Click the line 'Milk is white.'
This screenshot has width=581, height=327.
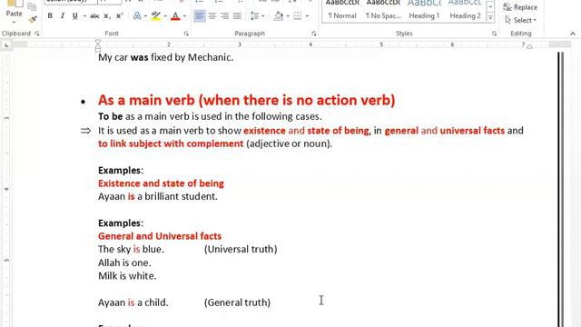tap(127, 276)
